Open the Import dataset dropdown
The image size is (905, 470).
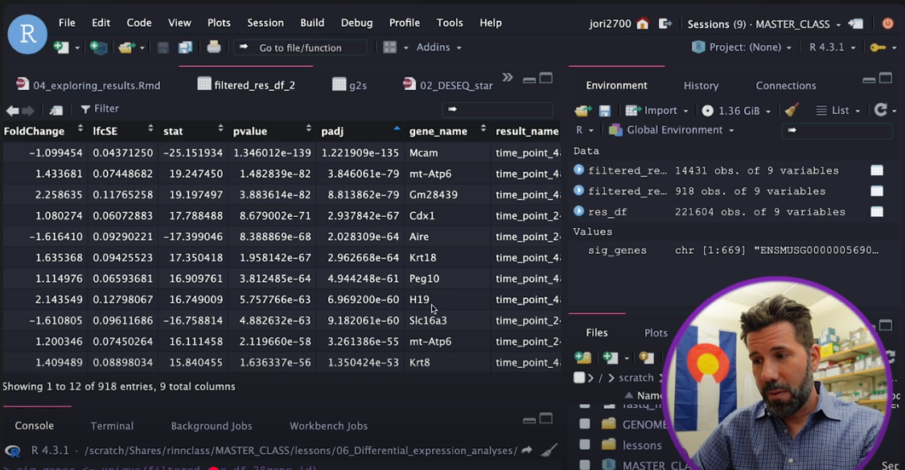[656, 110]
